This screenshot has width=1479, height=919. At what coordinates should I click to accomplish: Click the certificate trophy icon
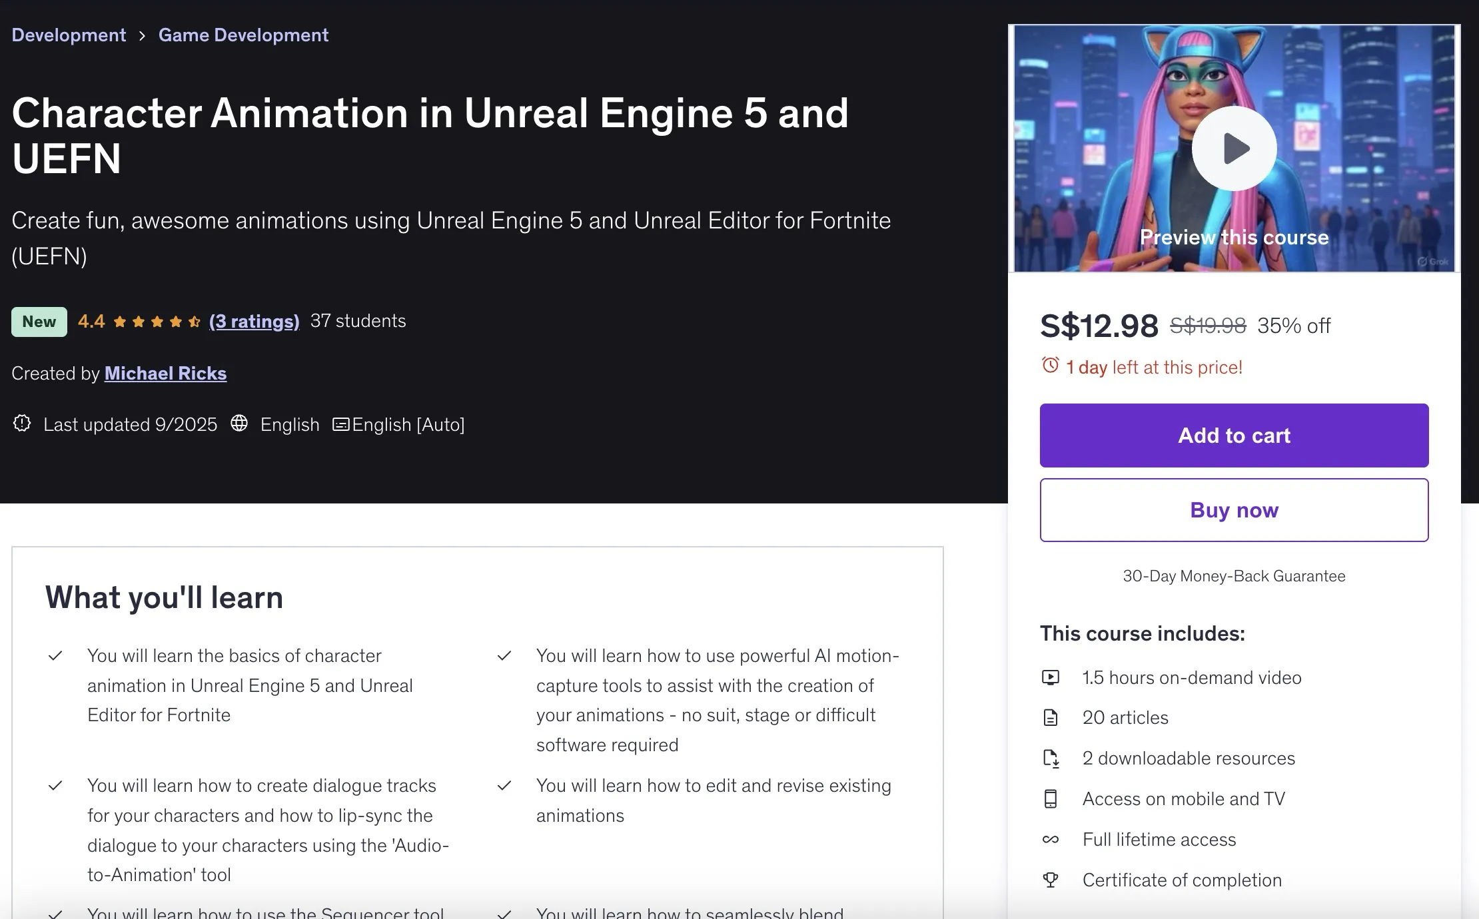[1051, 880]
